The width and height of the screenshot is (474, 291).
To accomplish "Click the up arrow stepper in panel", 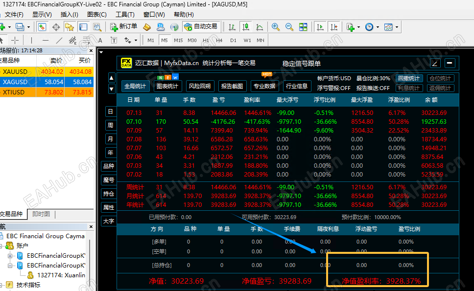I will (112, 78).
